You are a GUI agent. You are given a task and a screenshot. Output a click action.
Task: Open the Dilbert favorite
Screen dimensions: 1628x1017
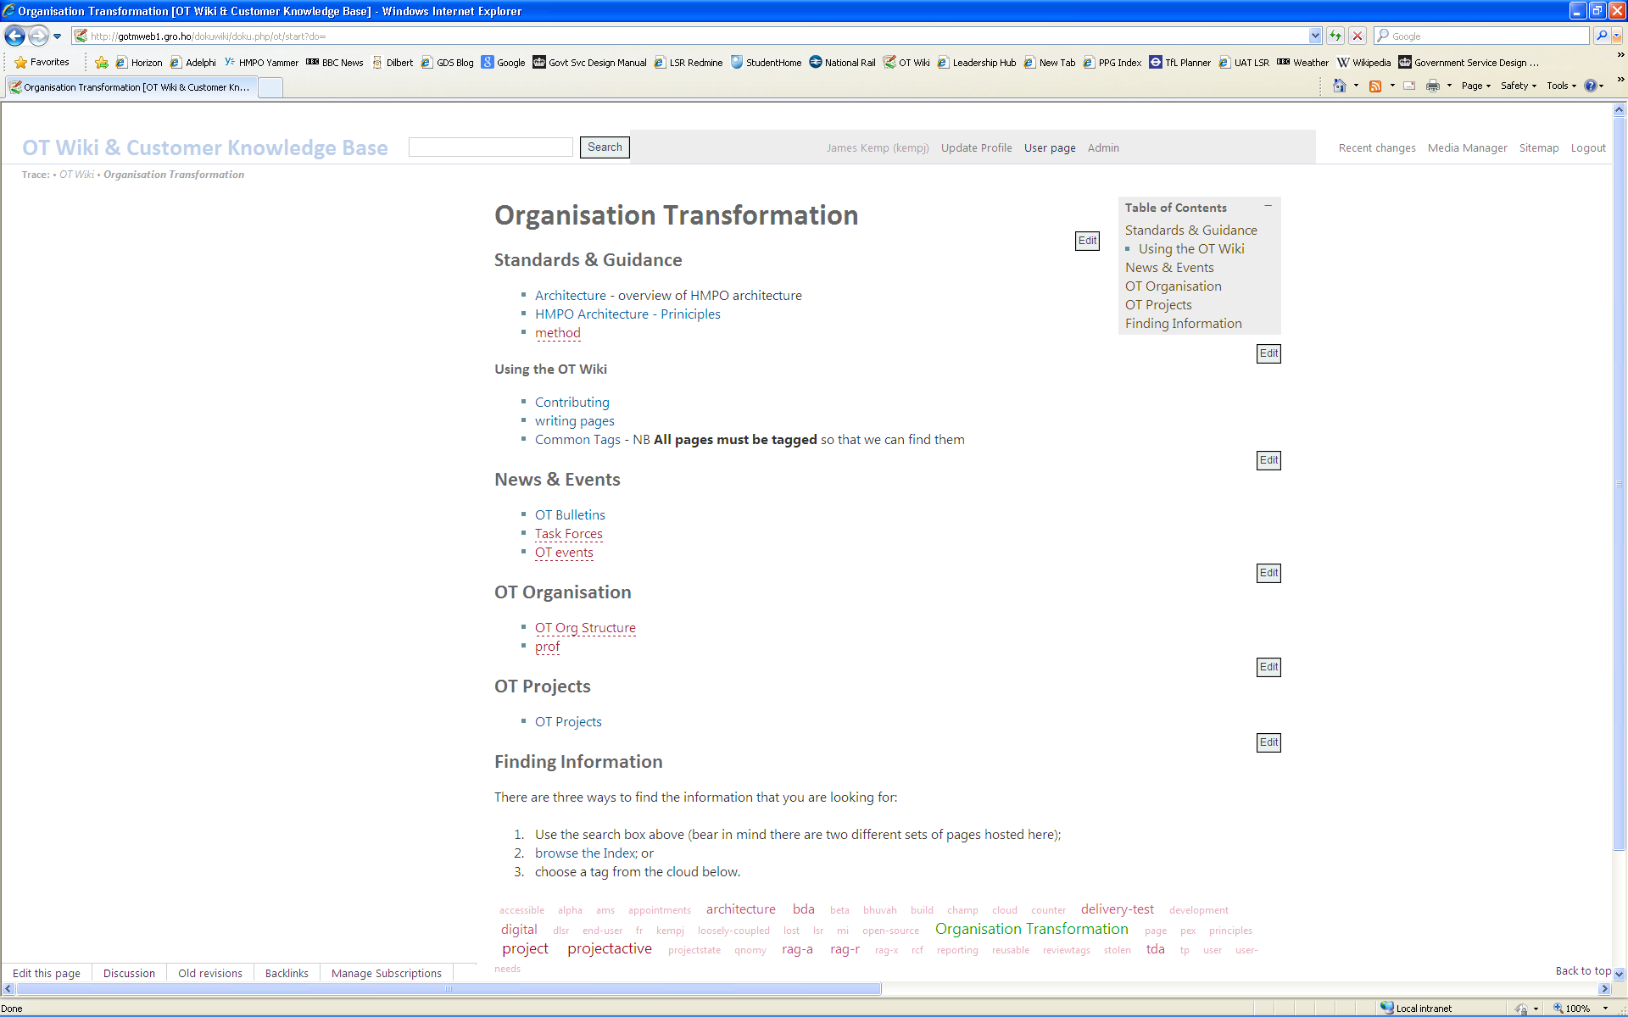coord(393,63)
